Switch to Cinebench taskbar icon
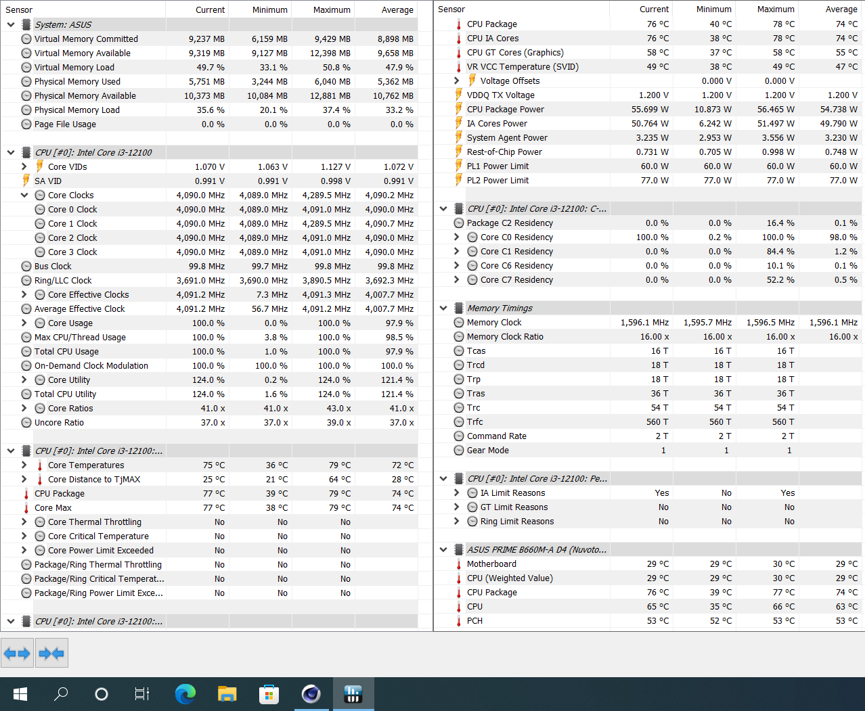Screen dimensions: 865x711 (x=311, y=694)
